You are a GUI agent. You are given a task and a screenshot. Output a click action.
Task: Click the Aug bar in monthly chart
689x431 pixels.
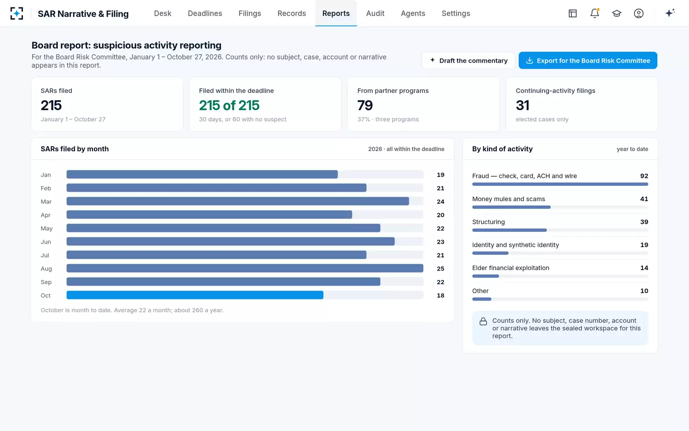point(245,268)
